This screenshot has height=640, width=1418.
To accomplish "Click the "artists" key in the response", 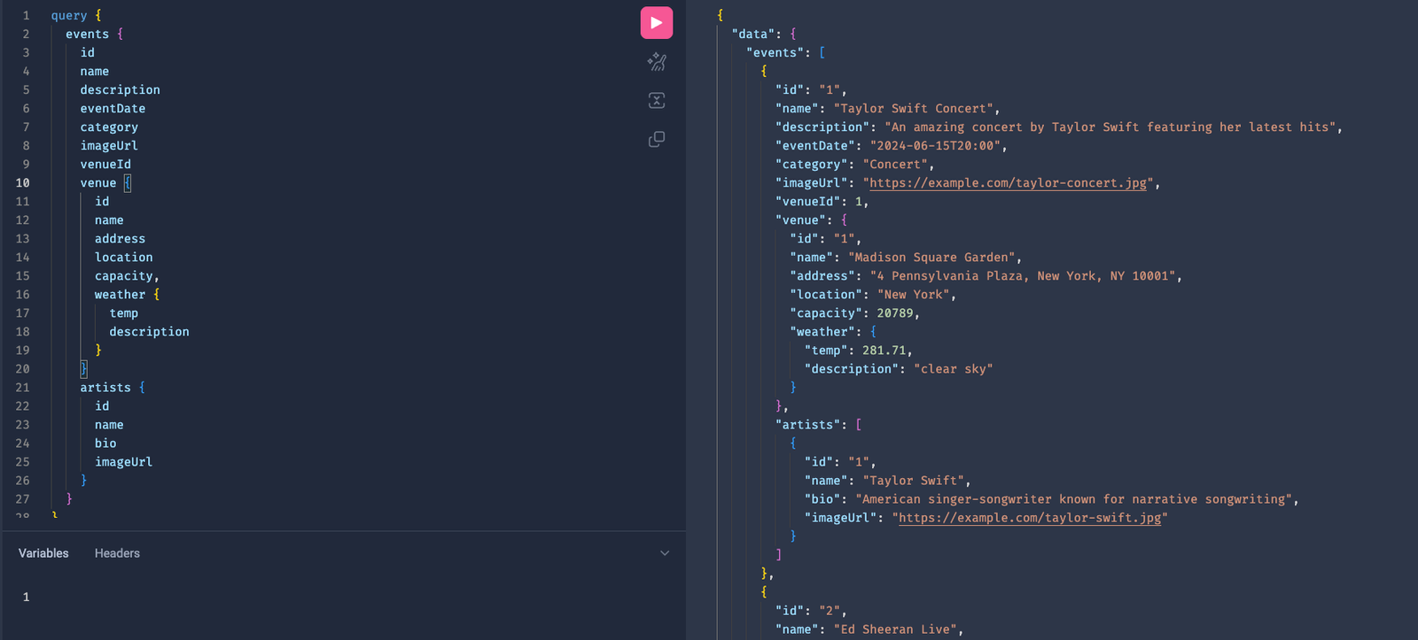I will [x=807, y=425].
